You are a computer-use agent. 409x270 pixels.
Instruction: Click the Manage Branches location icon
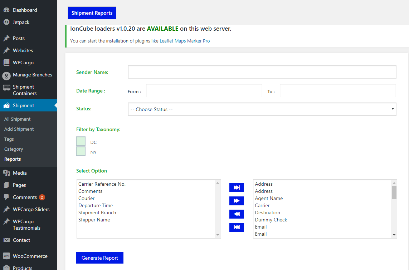tap(6, 75)
